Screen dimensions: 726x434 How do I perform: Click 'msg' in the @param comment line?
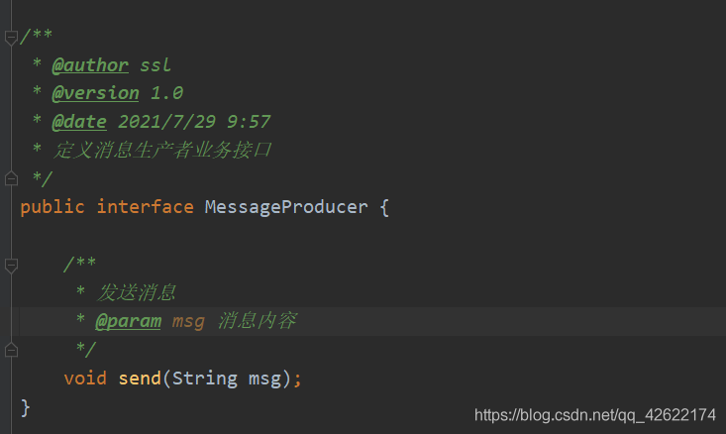[188, 321]
